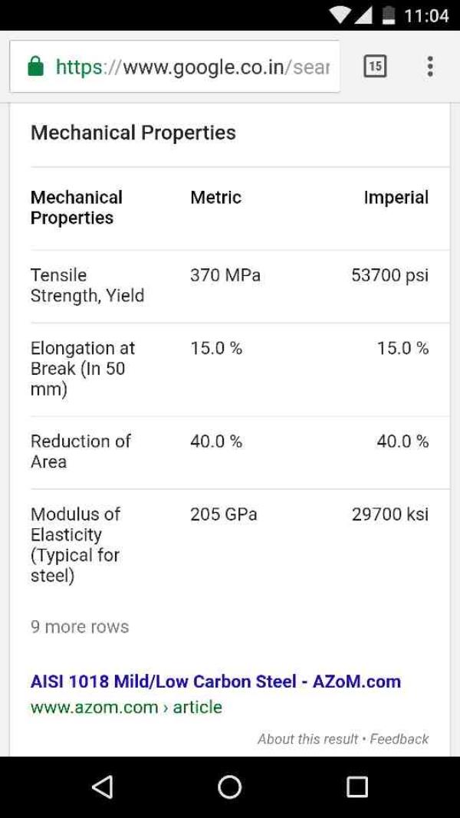Tap the clock showing 11:04

(x=426, y=15)
